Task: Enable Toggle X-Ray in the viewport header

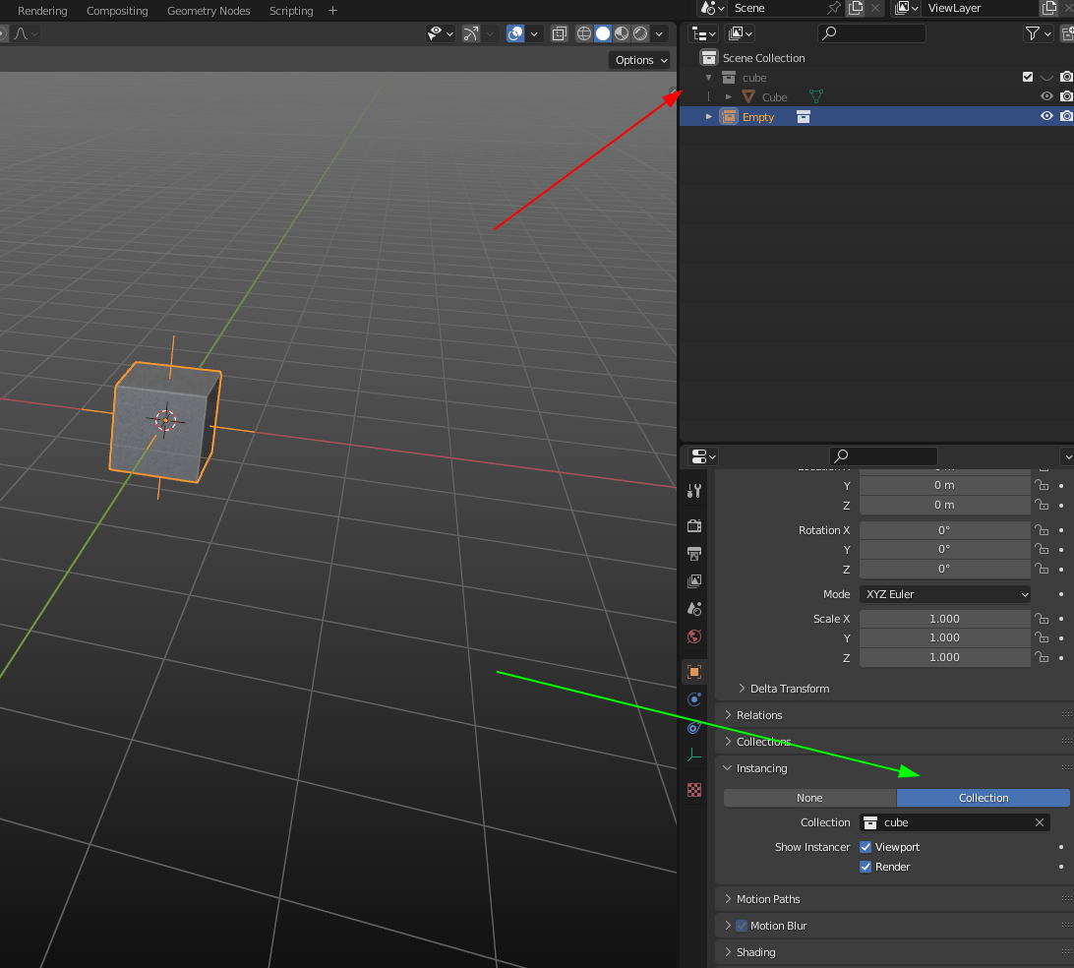Action: pos(559,32)
